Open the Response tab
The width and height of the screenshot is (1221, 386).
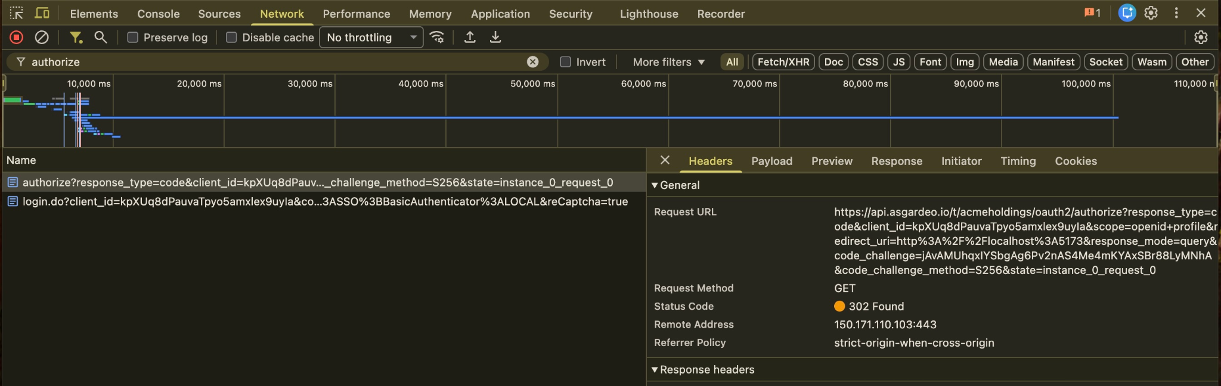click(x=897, y=161)
